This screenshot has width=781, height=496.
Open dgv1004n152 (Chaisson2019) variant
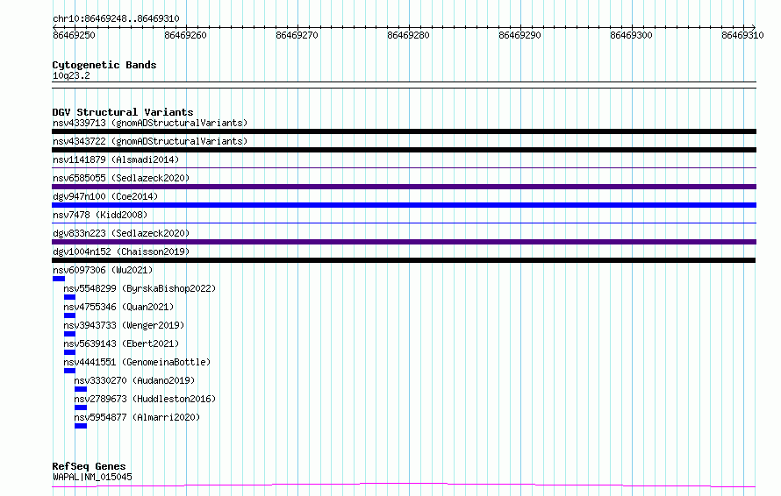(121, 252)
